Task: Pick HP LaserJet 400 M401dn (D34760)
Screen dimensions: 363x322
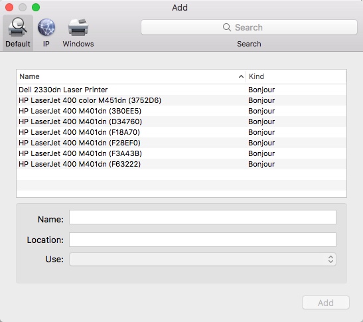Action: coord(182,121)
